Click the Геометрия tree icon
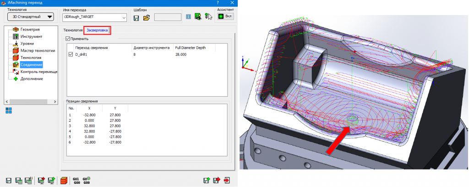The width and height of the screenshot is (469, 187). tap(16, 30)
